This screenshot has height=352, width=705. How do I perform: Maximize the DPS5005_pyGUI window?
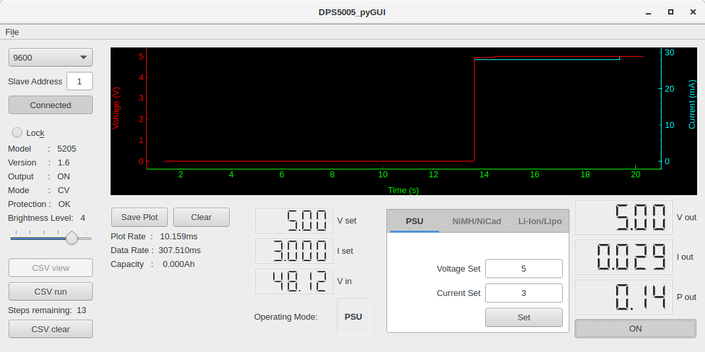tap(670, 12)
